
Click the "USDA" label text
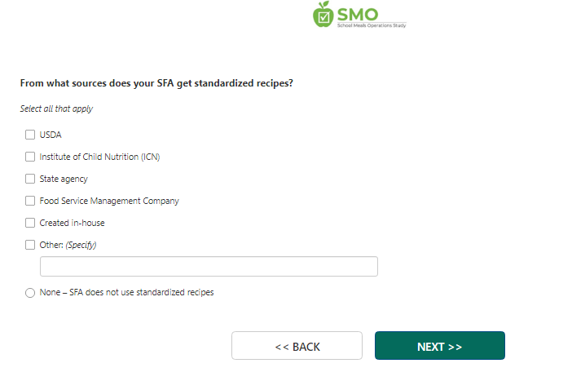(x=51, y=135)
